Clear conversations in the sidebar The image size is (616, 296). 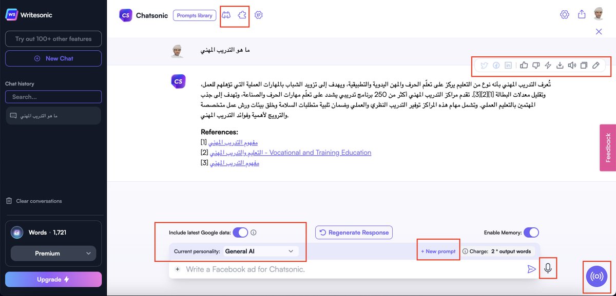(x=34, y=201)
